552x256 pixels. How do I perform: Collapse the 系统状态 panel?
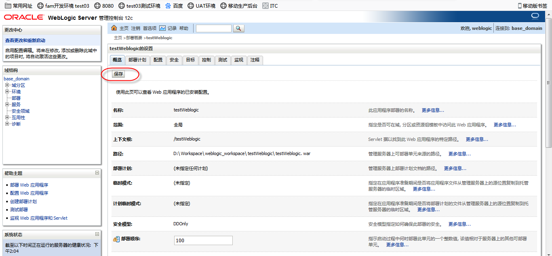pos(97,234)
